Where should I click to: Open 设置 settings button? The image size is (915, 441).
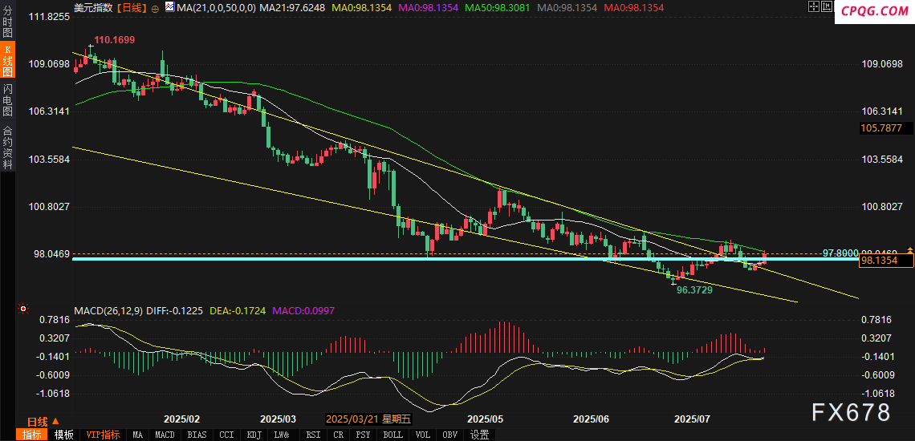point(480,435)
